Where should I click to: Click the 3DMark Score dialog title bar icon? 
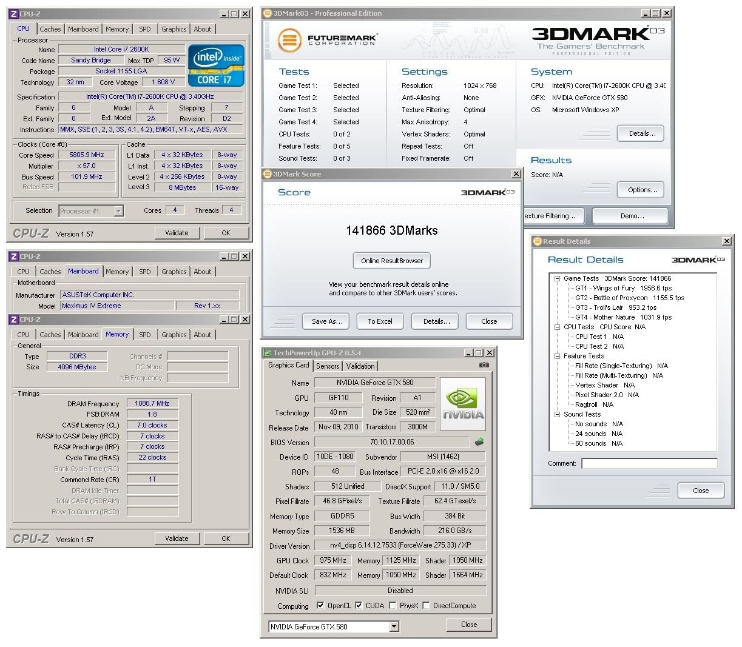tap(268, 174)
